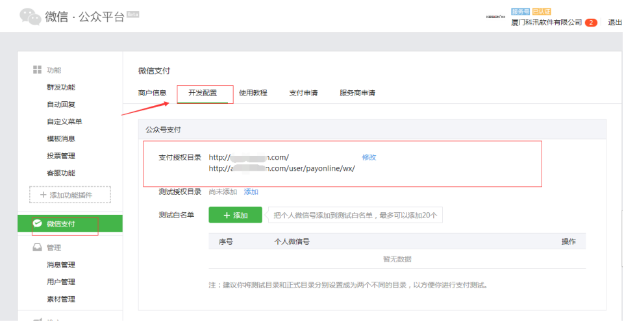
Task: Go to the 支付申请 tab
Action: [303, 93]
